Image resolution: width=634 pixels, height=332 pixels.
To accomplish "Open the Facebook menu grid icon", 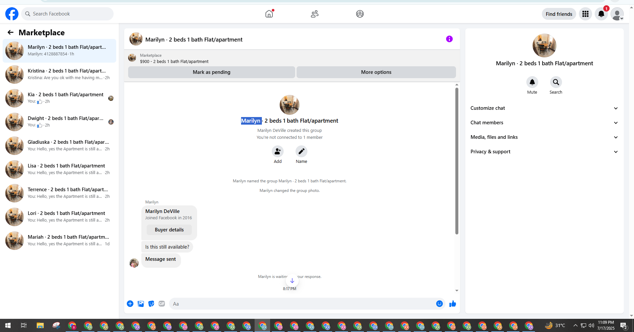I will tap(585, 14).
